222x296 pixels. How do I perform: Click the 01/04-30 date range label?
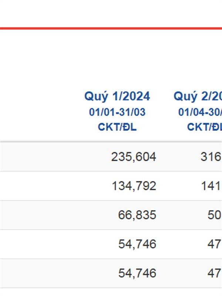point(200,112)
